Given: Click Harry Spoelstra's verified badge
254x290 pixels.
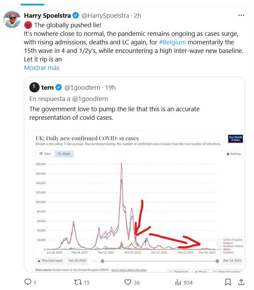Looking at the screenshot, I should pos(76,16).
